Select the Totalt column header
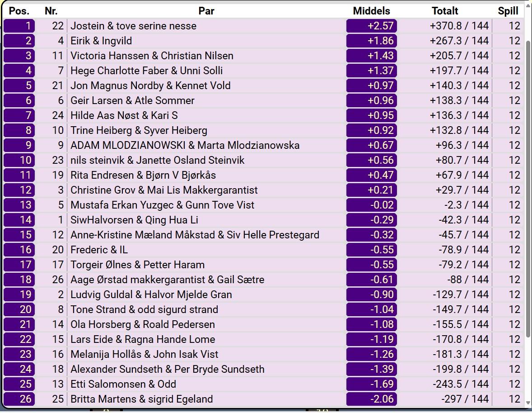Screen dimensions: 532x413 click(445, 11)
